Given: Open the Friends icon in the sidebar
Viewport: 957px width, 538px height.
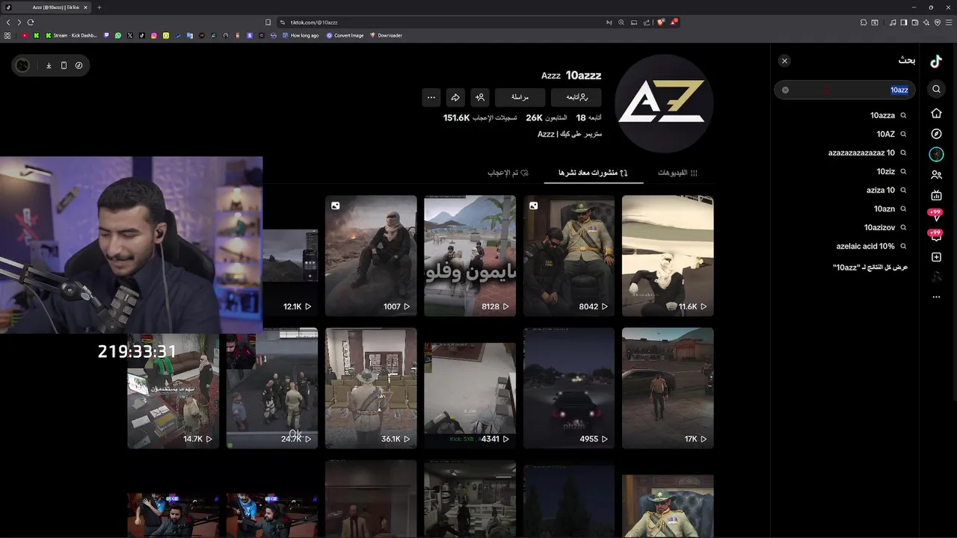Looking at the screenshot, I should (936, 175).
